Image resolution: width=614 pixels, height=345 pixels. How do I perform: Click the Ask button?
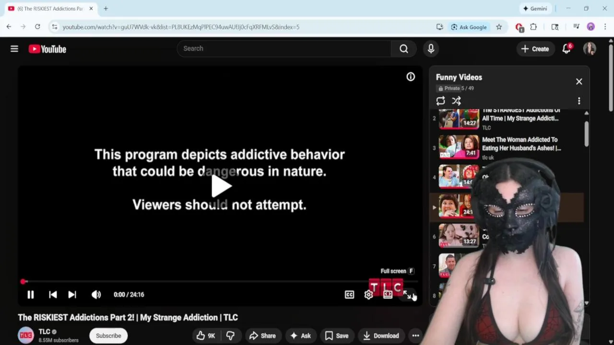pos(300,336)
